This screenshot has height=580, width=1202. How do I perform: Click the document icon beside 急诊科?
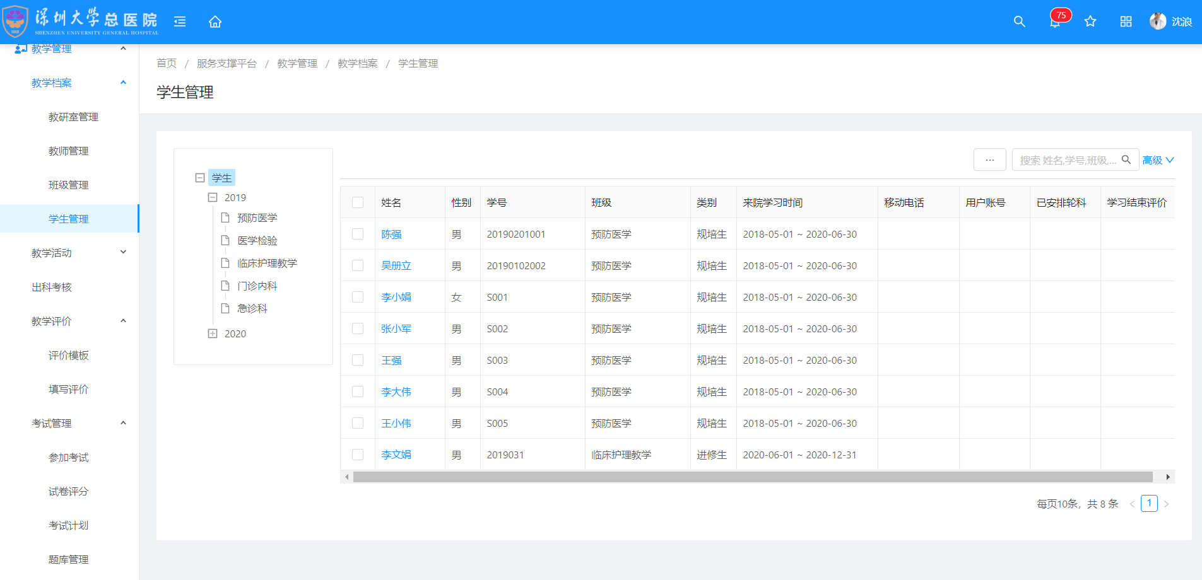pyautogui.click(x=225, y=308)
